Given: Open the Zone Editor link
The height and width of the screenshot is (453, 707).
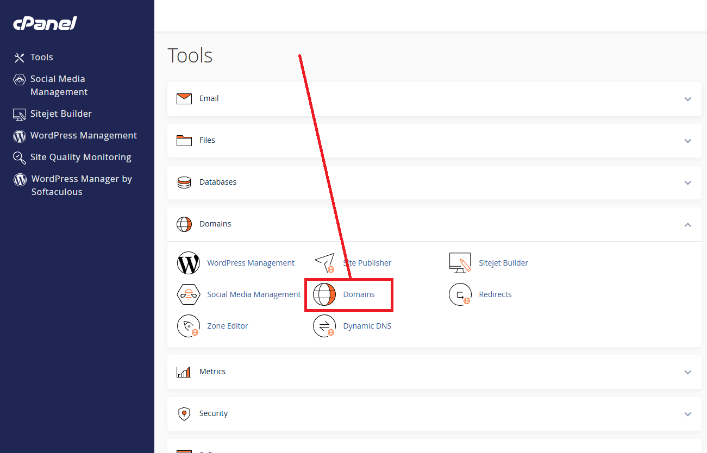Looking at the screenshot, I should coord(228,326).
